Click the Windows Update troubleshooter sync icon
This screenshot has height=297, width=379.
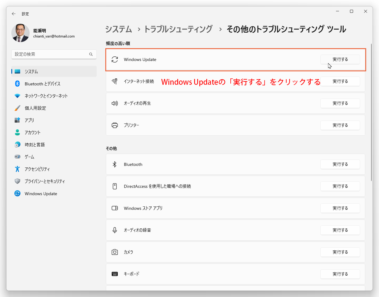point(115,59)
